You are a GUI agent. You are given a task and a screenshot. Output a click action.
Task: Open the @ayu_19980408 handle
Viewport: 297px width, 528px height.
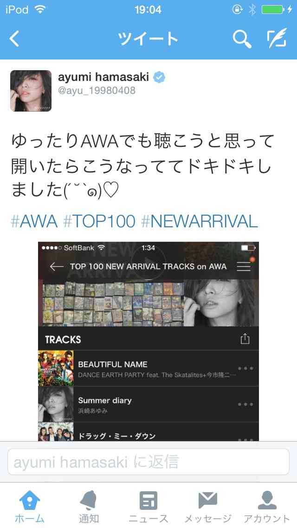click(97, 91)
